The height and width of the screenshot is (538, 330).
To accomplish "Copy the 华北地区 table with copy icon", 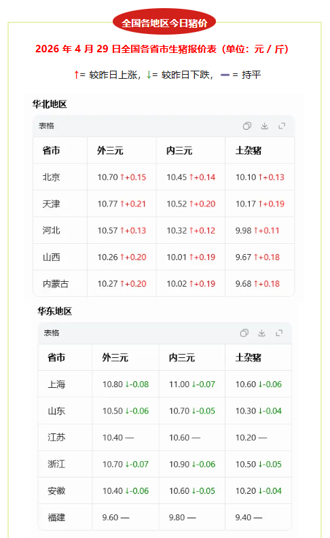I will pos(247,126).
